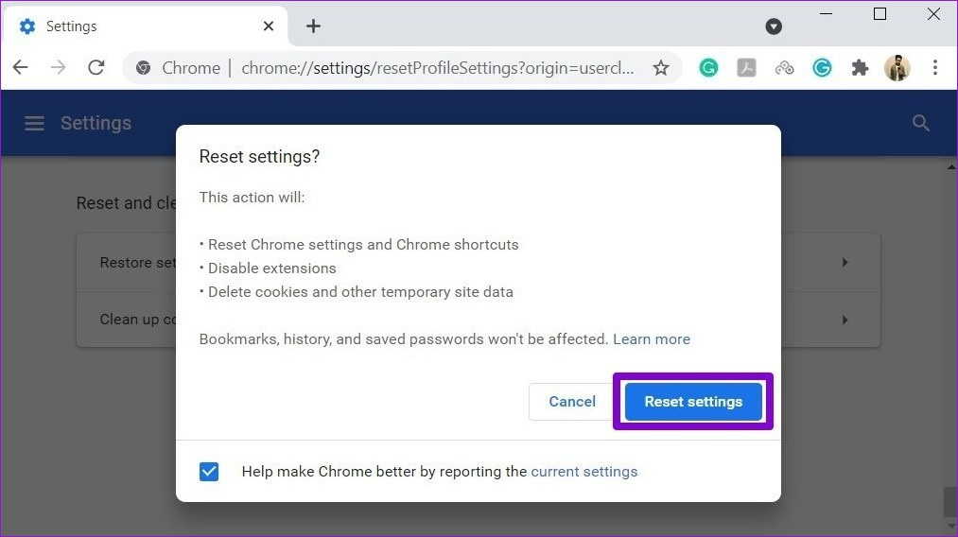958x537 pixels.
Task: Open the gray PDF extension icon
Action: pyautogui.click(x=746, y=68)
